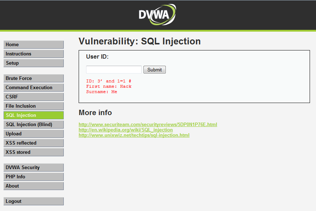Open the XSS stored page
Screen dimensions: 316x211
pyautogui.click(x=34, y=152)
